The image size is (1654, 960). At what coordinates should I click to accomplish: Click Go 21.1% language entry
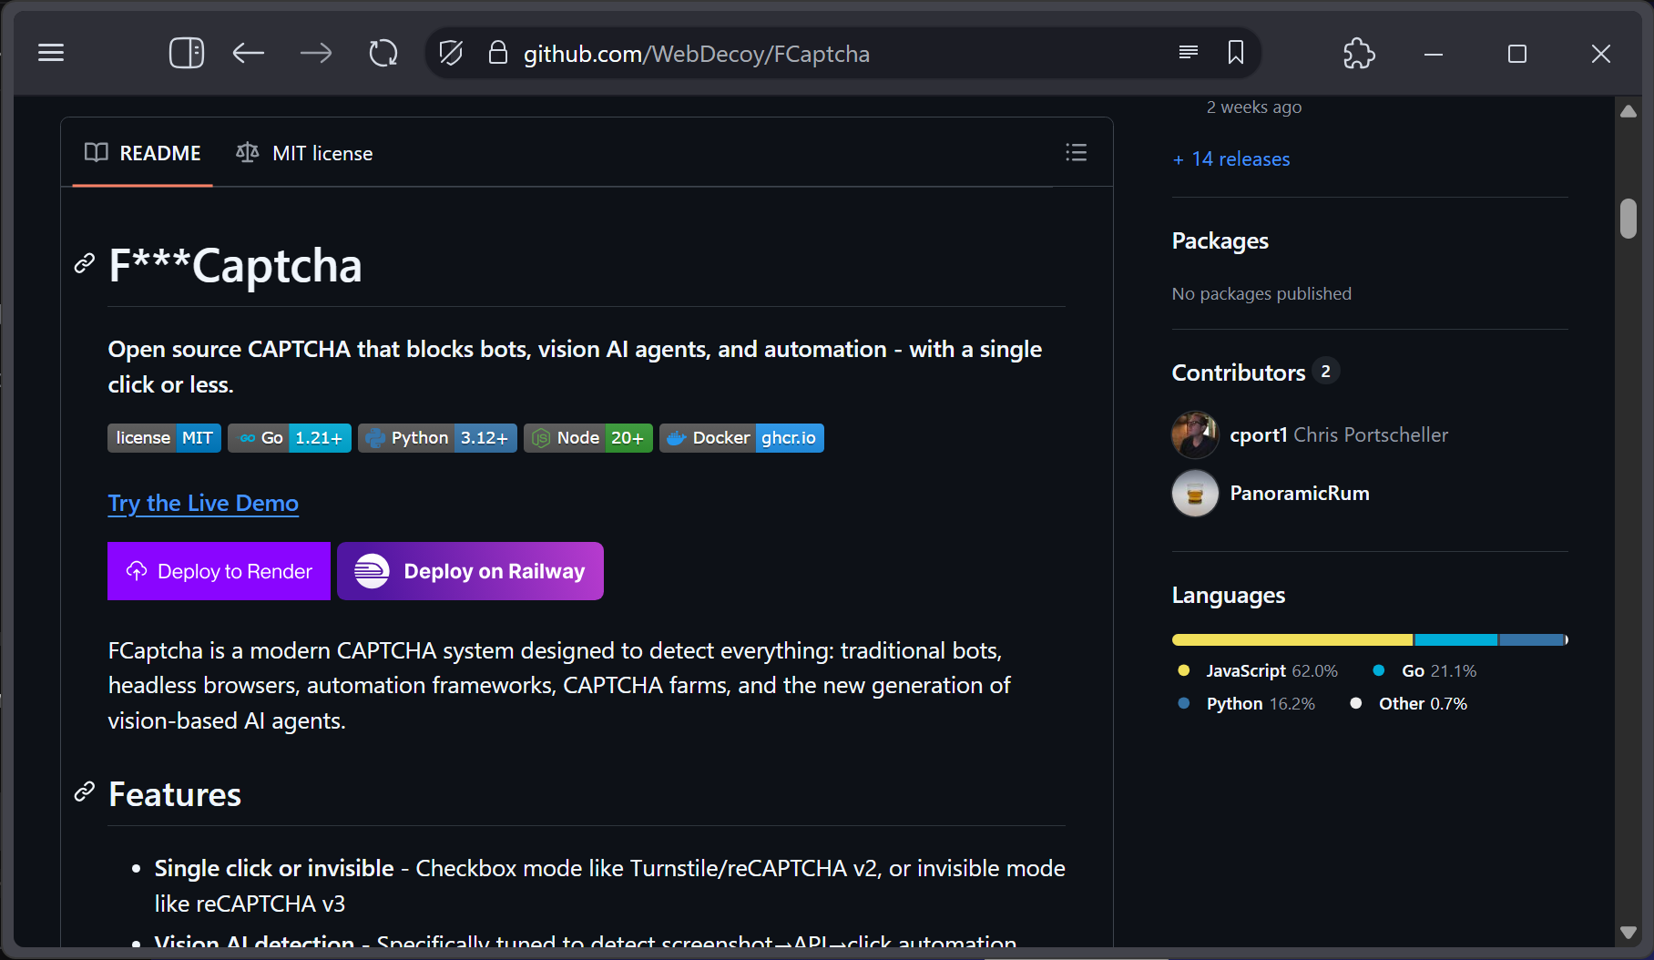click(x=1425, y=670)
